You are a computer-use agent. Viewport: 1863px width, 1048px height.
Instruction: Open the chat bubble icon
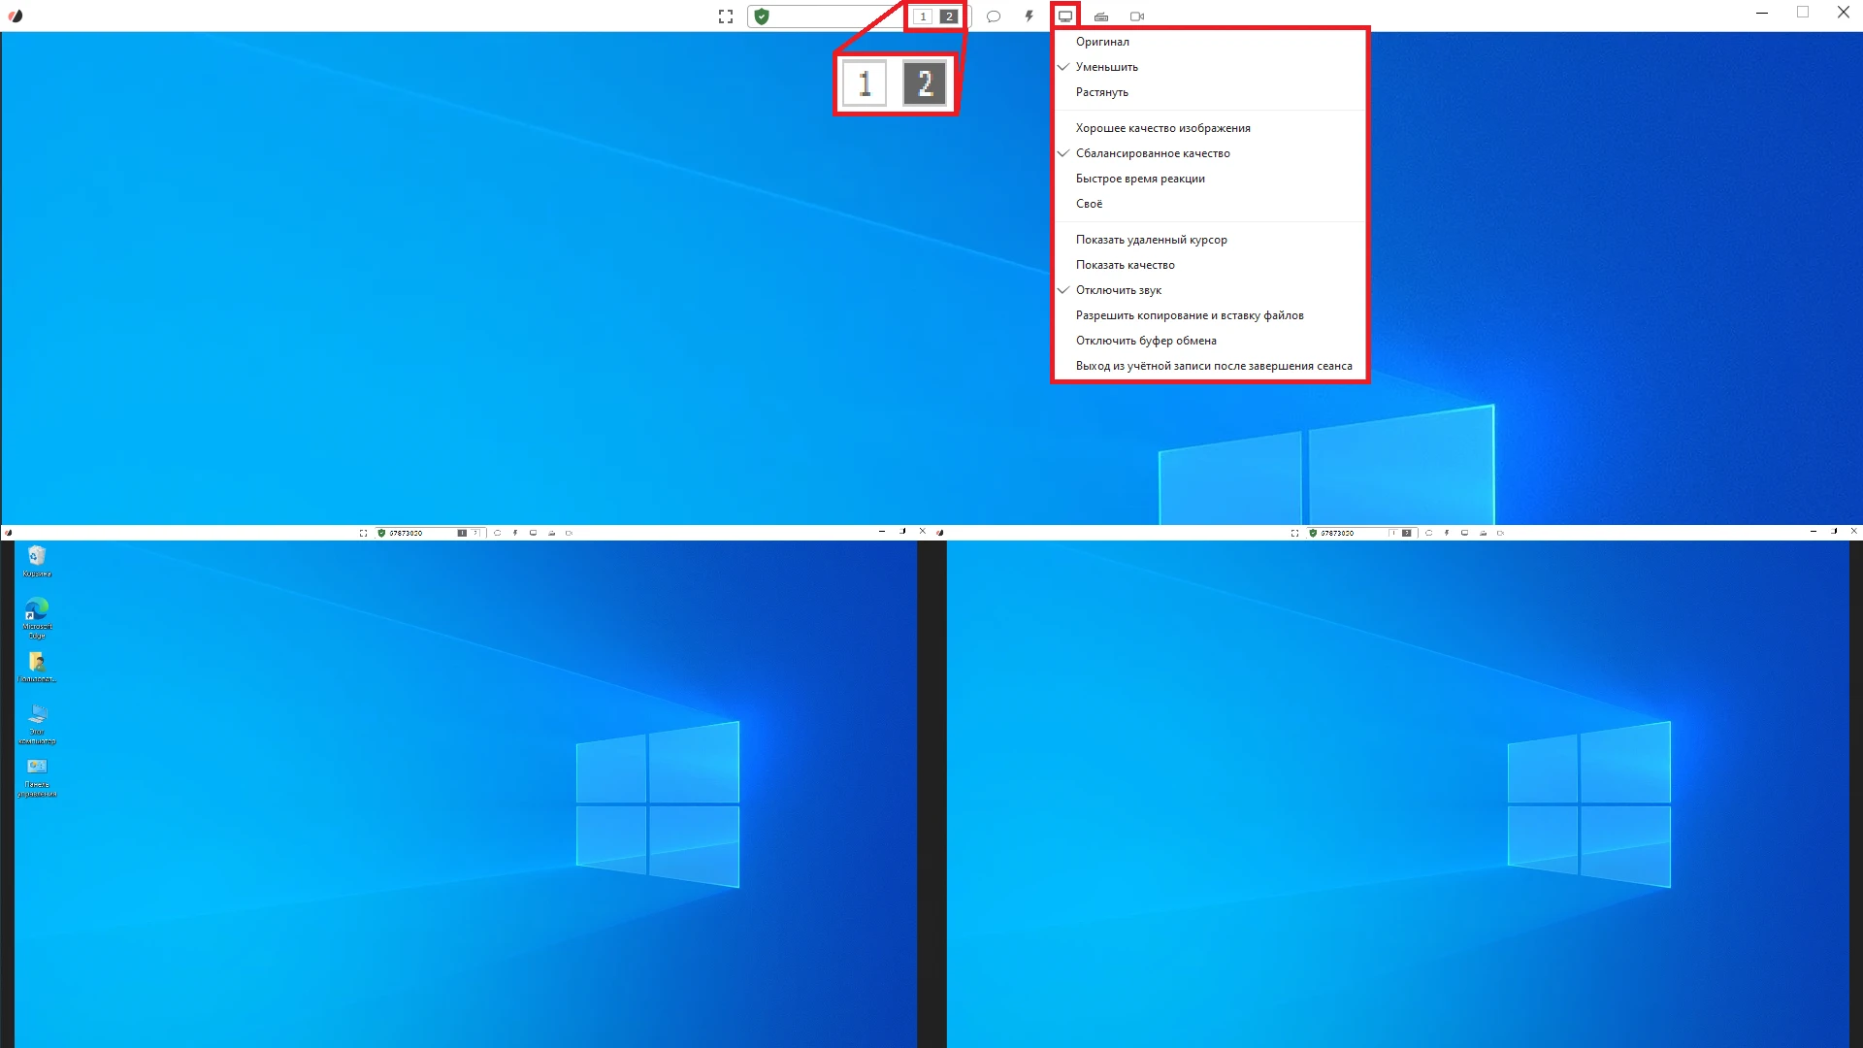[993, 16]
